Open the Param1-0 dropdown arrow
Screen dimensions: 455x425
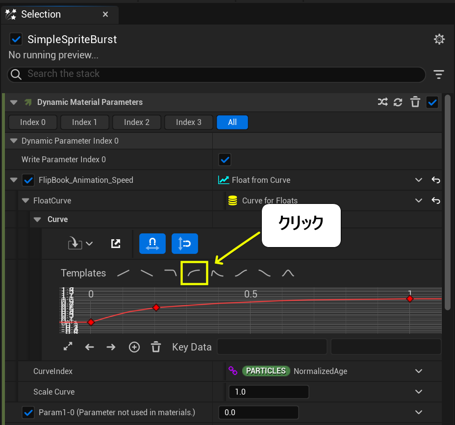point(418,412)
